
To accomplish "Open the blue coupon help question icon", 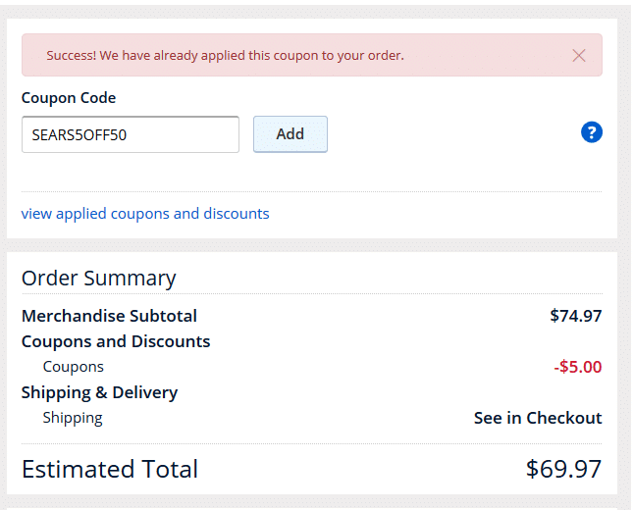I will point(592,132).
